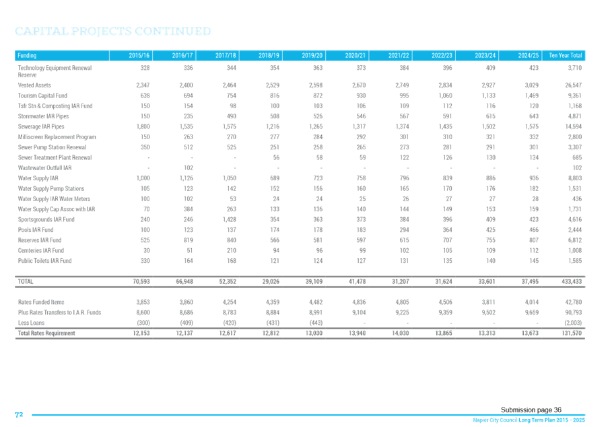
Task: Click the 'Tourism Capital Fund' row label
Action: 42,95
